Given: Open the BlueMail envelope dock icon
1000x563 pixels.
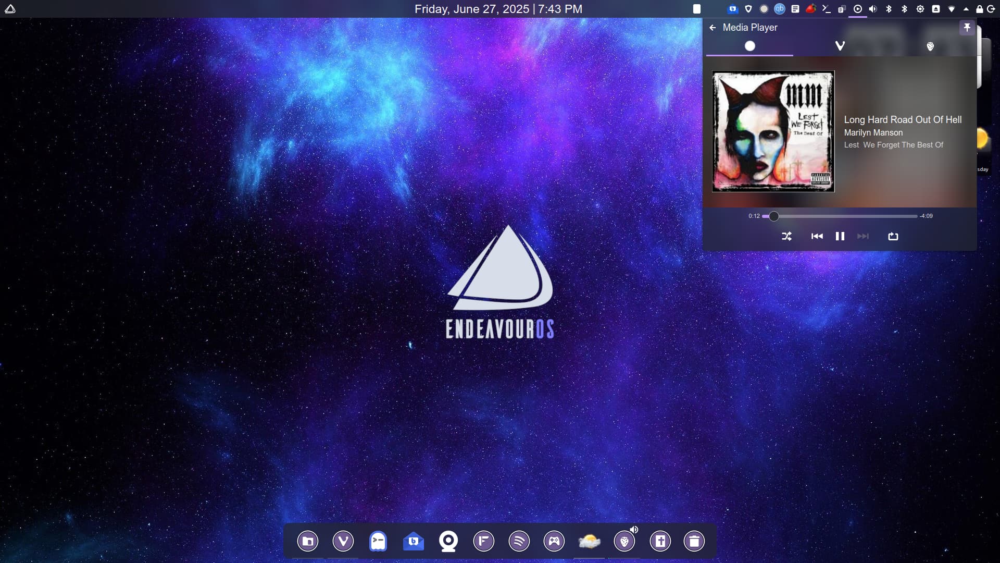Looking at the screenshot, I should tap(413, 541).
